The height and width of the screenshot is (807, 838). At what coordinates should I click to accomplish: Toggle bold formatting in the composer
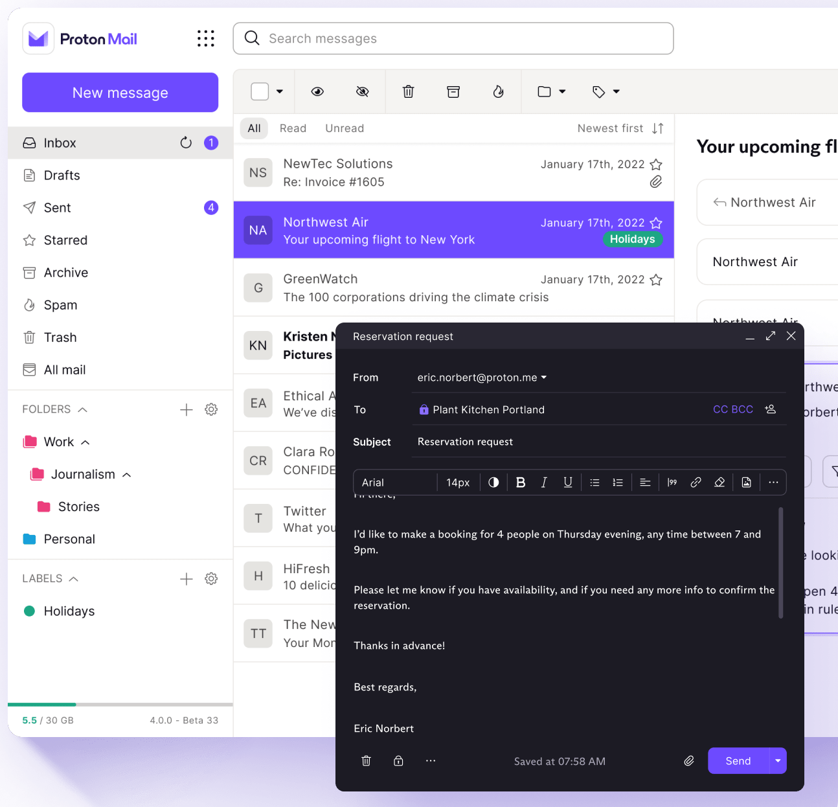click(x=521, y=483)
